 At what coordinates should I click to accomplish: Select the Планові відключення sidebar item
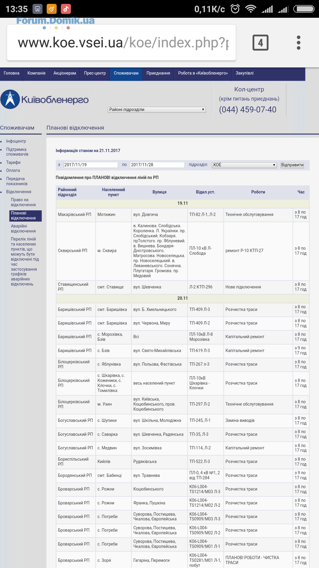click(x=25, y=216)
